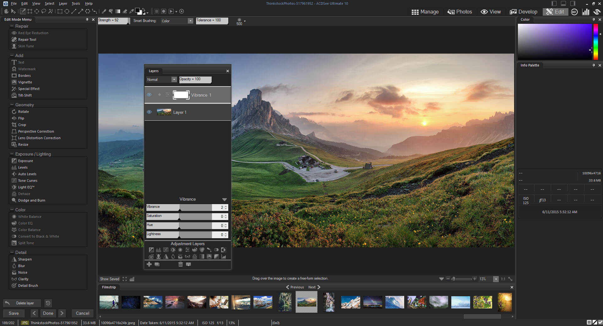The image size is (603, 326).
Task: Click the Save button
Action: tap(14, 313)
